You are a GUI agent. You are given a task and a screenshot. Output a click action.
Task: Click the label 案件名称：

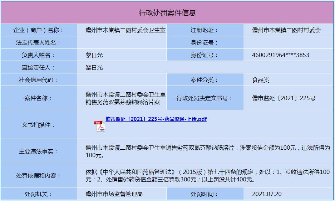(39, 98)
